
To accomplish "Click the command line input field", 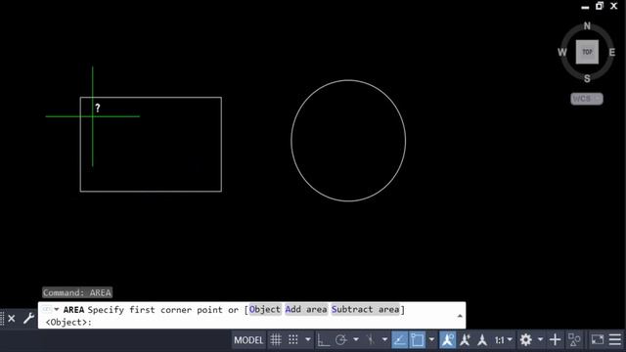I will pos(251,315).
